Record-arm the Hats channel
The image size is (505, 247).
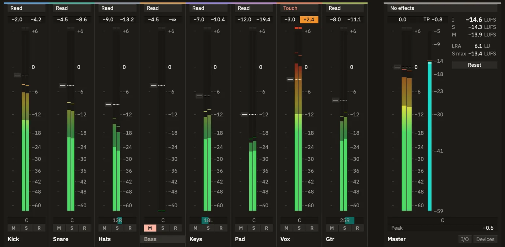[x=130, y=228]
